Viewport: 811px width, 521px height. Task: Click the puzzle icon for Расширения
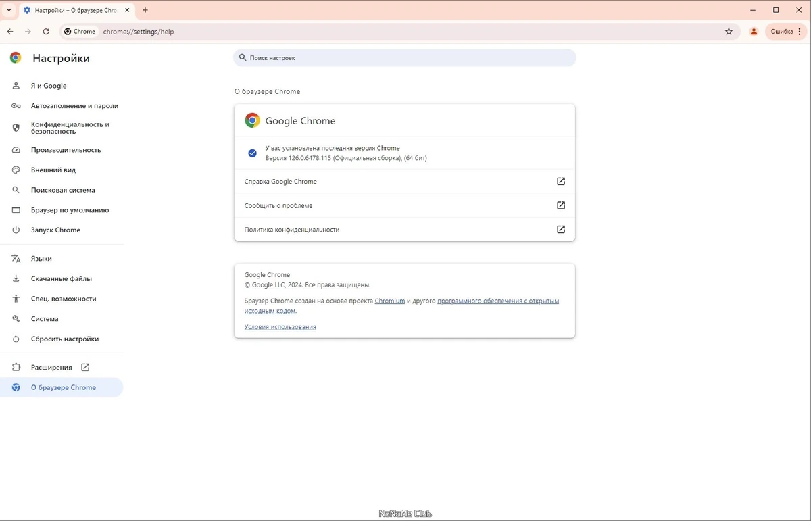pyautogui.click(x=16, y=368)
